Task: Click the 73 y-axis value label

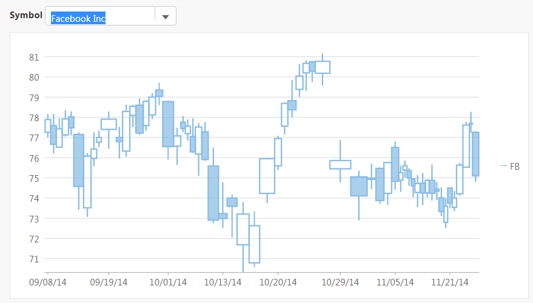Action: coord(34,219)
